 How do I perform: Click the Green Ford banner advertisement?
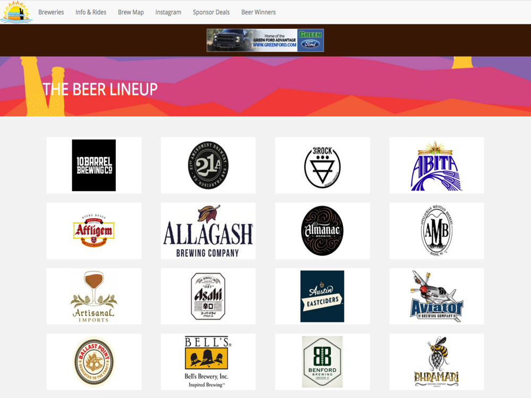[265, 40]
